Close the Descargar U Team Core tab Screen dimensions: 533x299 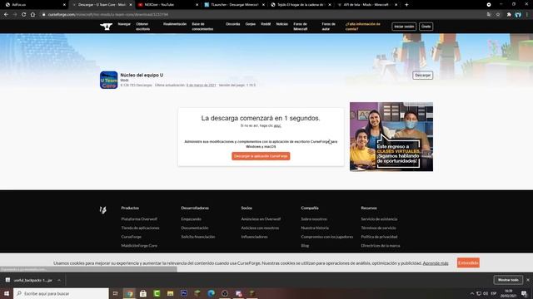pos(131,5)
